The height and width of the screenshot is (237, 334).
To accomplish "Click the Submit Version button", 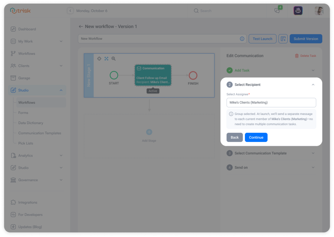I will [306, 39].
